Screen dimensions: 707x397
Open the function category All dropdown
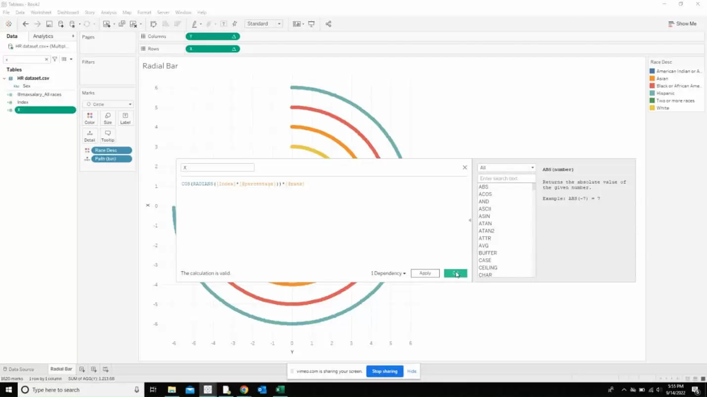(x=506, y=168)
